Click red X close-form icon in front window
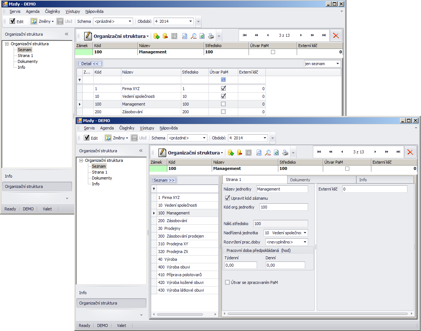The image size is (421, 331). [410, 152]
